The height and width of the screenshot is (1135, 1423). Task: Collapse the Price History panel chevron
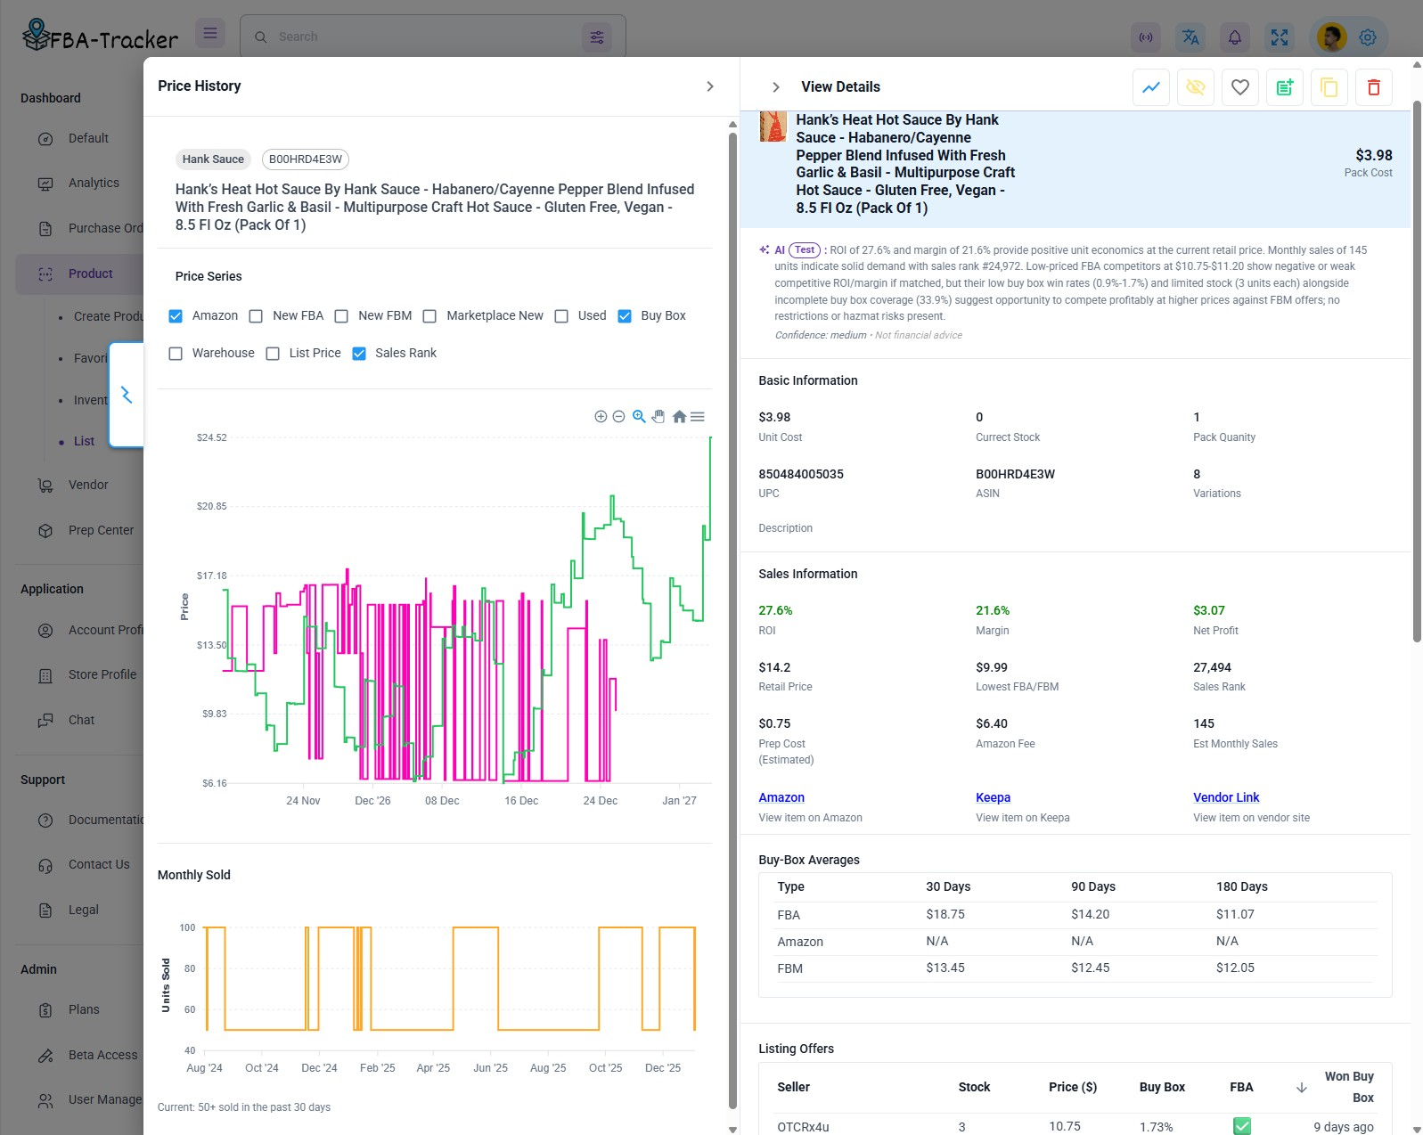710,86
